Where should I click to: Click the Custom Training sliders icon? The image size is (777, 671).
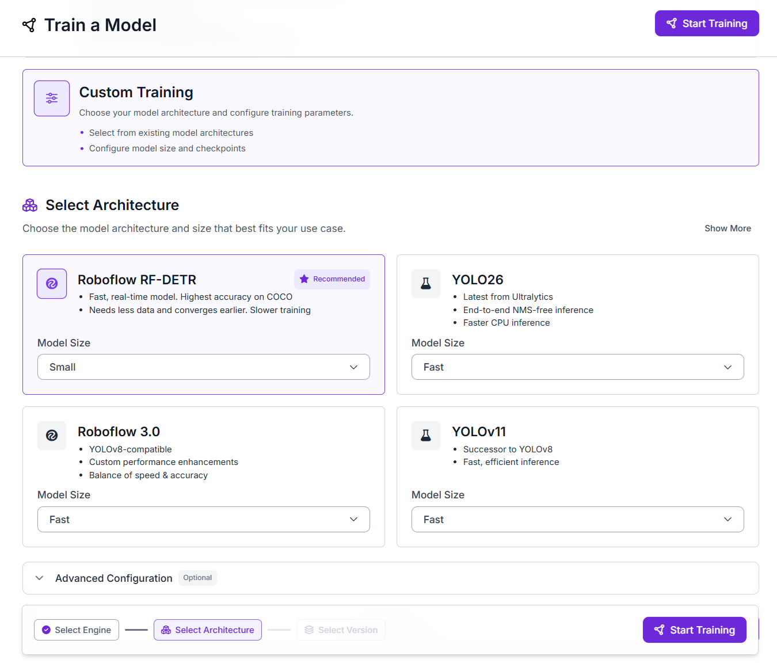pyautogui.click(x=52, y=98)
